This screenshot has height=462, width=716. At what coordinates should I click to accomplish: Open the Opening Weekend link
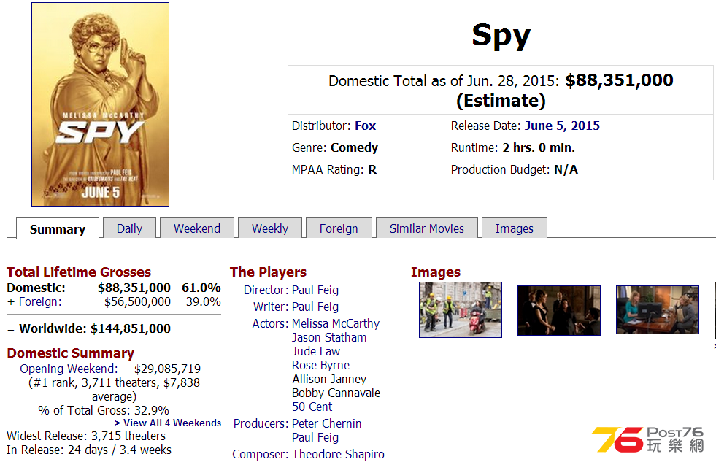[x=69, y=369]
